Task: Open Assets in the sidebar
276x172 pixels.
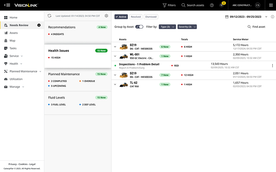Action: [22, 33]
